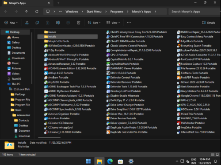Open File Explorer from taskbar
The height and width of the screenshot is (165, 221).
point(99,161)
